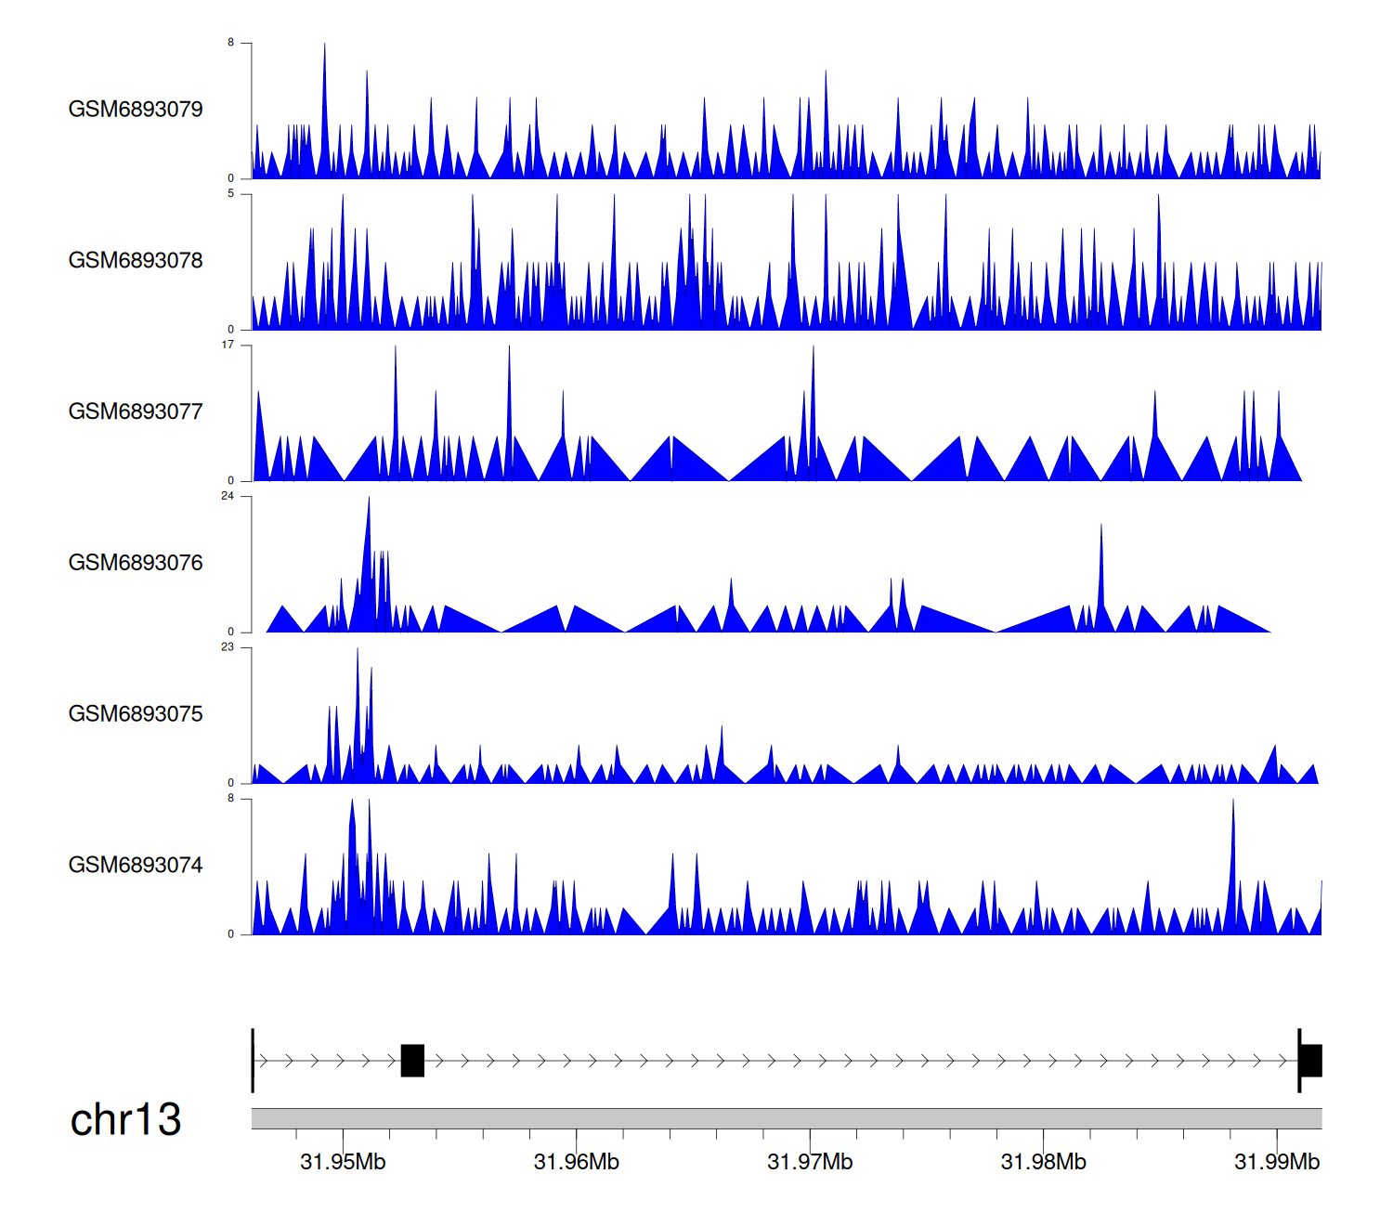Select the 31.98Mb position label
Viewport: 1393px width, 1226px height.
coord(1043,1162)
